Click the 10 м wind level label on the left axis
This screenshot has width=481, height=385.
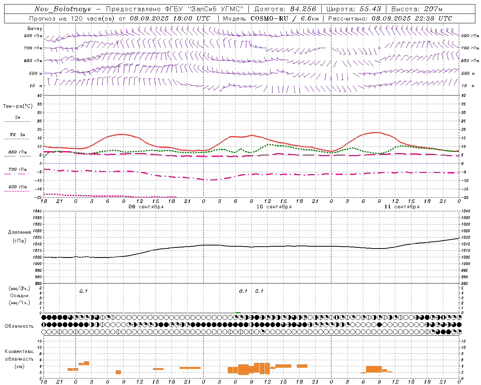36,86
